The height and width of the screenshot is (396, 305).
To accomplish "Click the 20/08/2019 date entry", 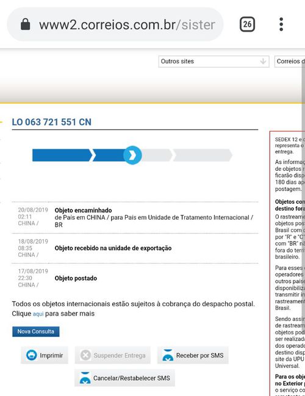I will tap(33, 210).
